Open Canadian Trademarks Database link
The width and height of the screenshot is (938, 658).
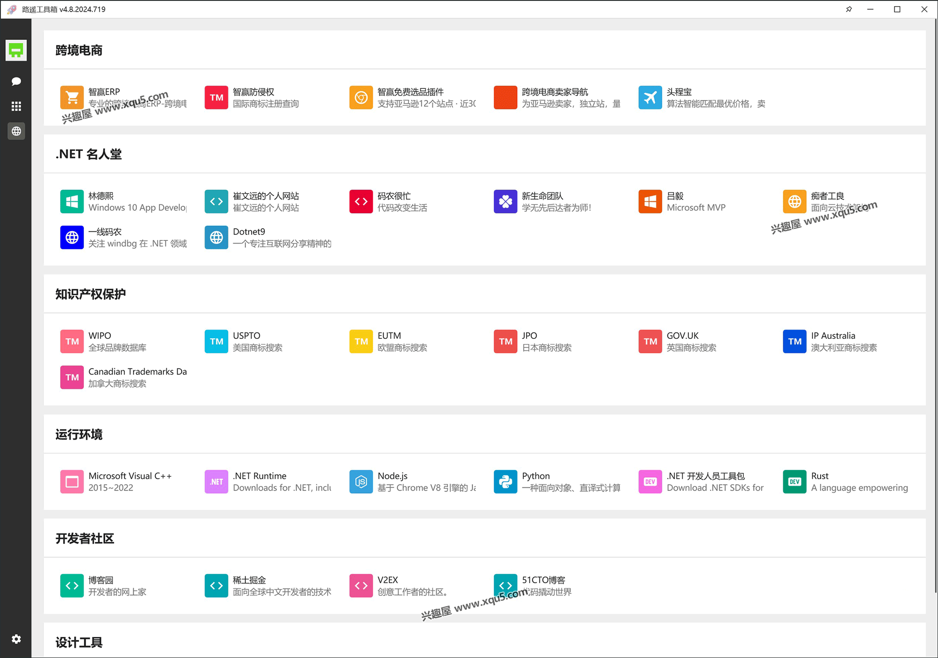click(x=123, y=377)
